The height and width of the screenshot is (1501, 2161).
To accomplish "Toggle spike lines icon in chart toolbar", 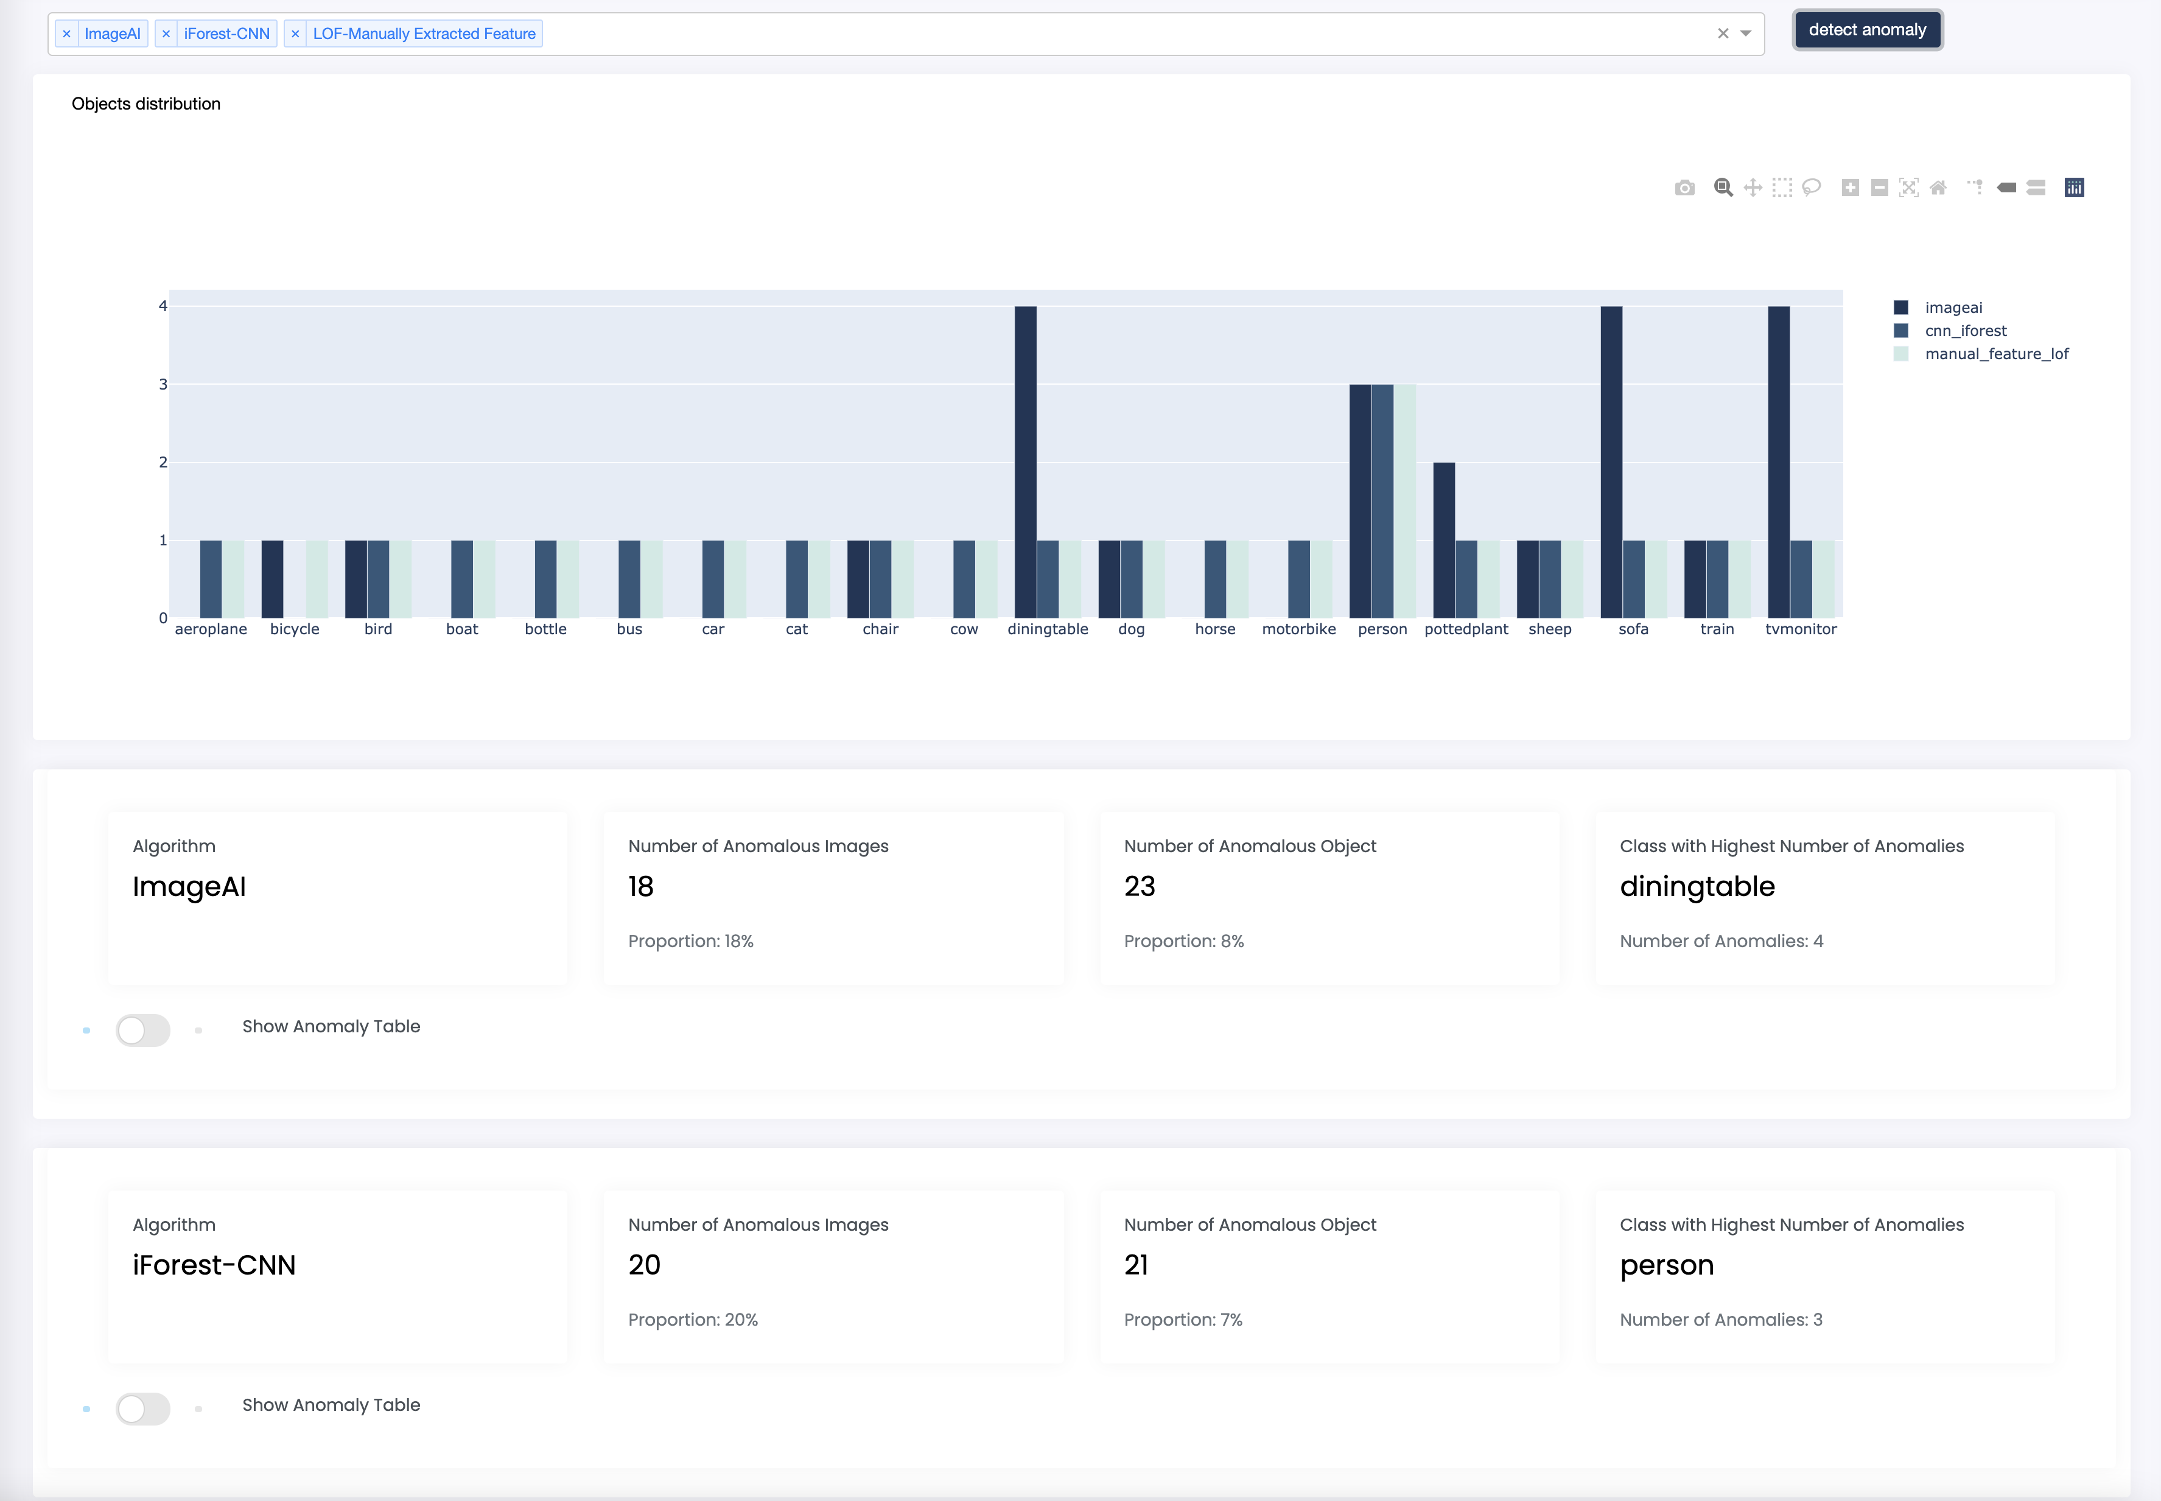I will 1976,188.
